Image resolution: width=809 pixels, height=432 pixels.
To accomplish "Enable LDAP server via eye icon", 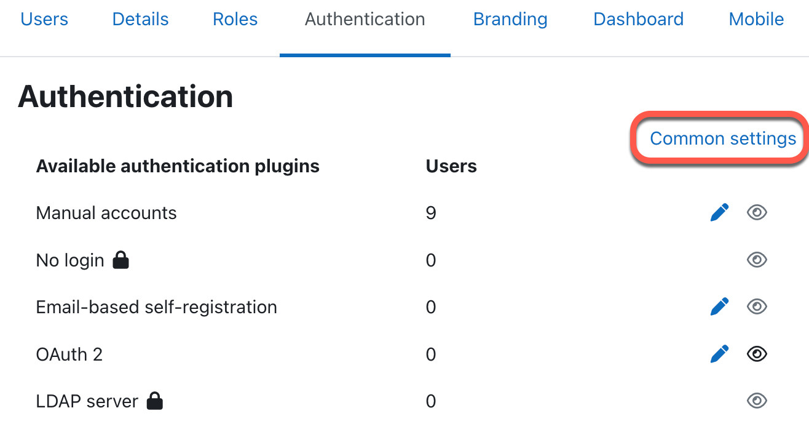I will (x=757, y=401).
